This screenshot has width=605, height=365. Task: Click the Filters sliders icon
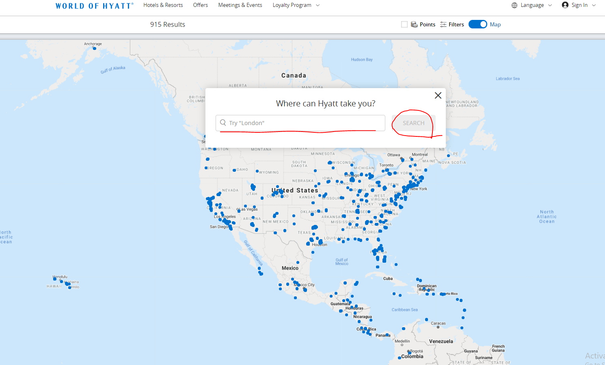coord(443,24)
